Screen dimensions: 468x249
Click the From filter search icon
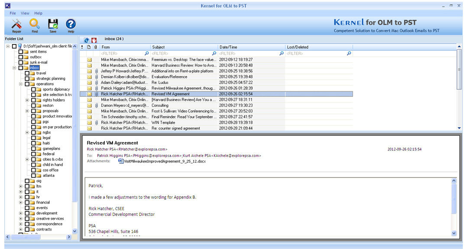click(147, 53)
